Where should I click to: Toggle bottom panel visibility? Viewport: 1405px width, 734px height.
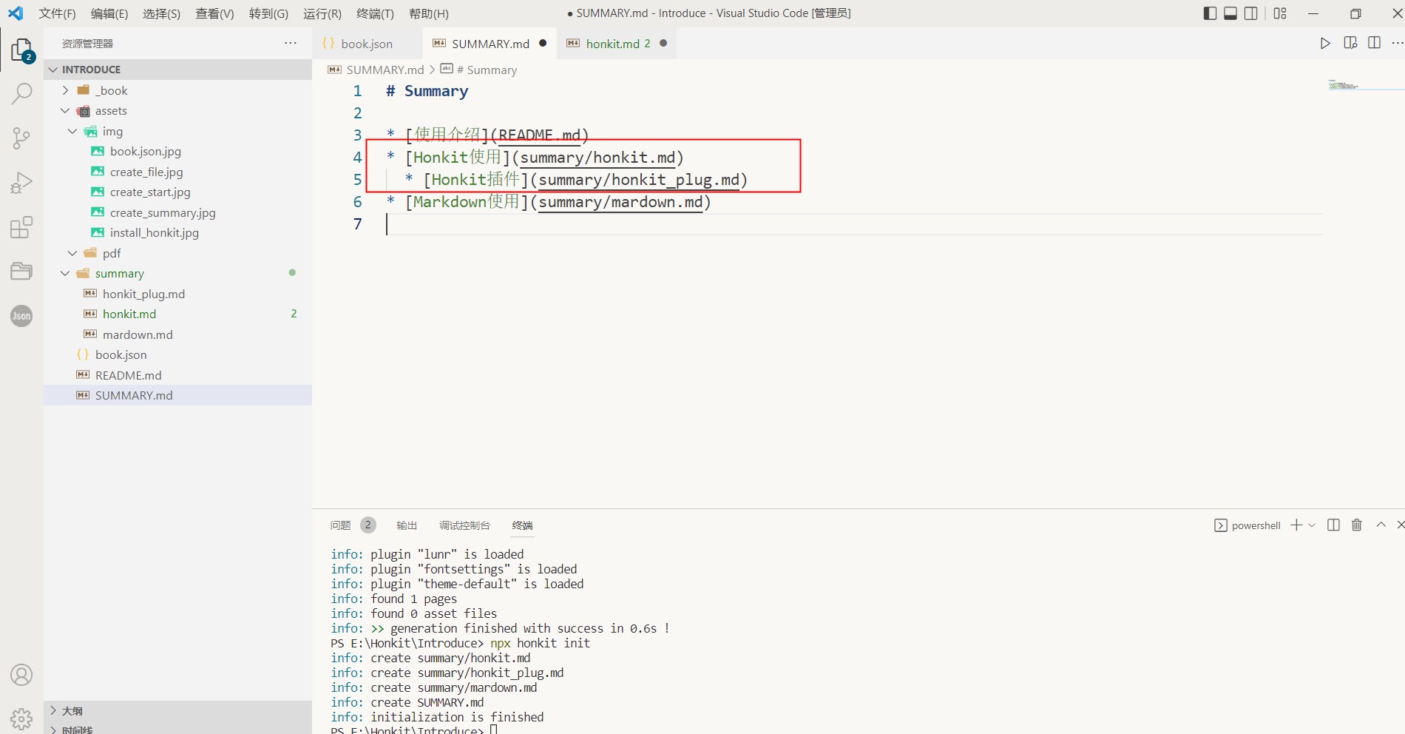[1230, 13]
